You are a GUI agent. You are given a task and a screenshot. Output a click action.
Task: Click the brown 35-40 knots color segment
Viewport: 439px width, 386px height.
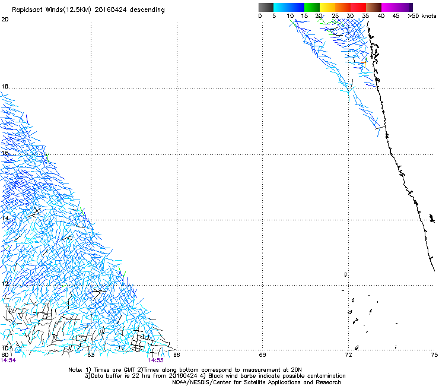coord(374,7)
